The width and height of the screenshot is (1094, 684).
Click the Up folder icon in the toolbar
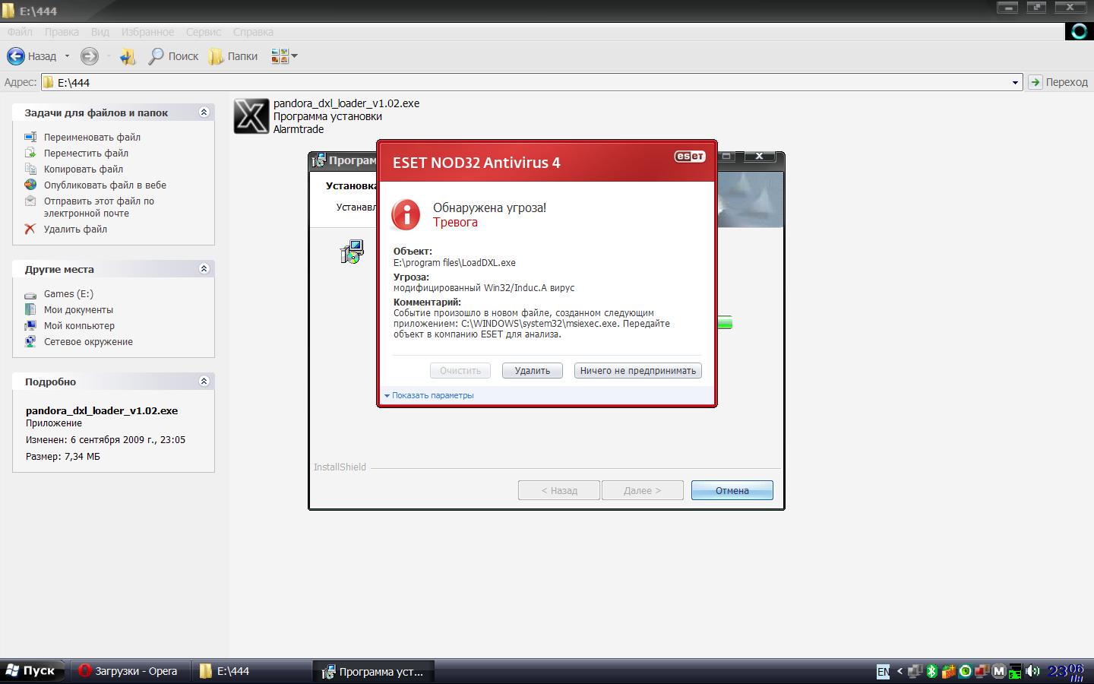click(128, 56)
